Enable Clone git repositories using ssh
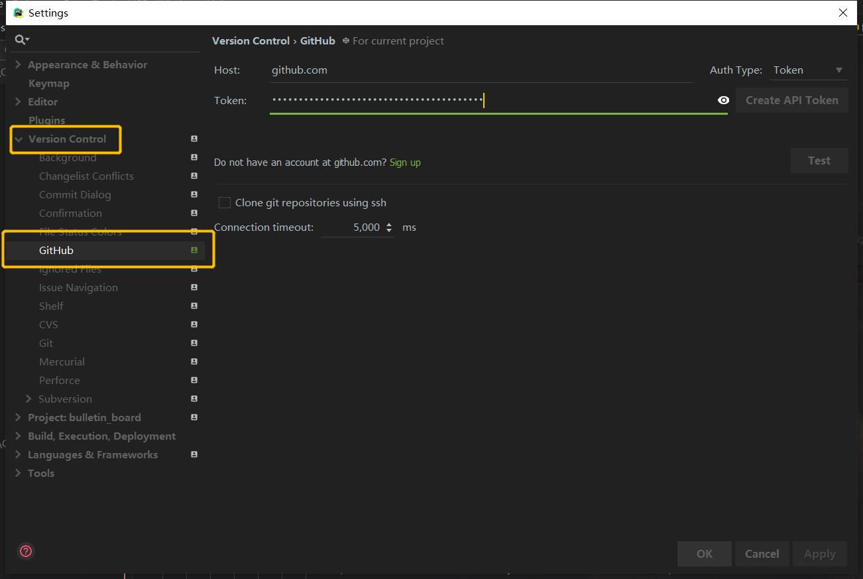The height and width of the screenshot is (579, 863). click(x=225, y=203)
